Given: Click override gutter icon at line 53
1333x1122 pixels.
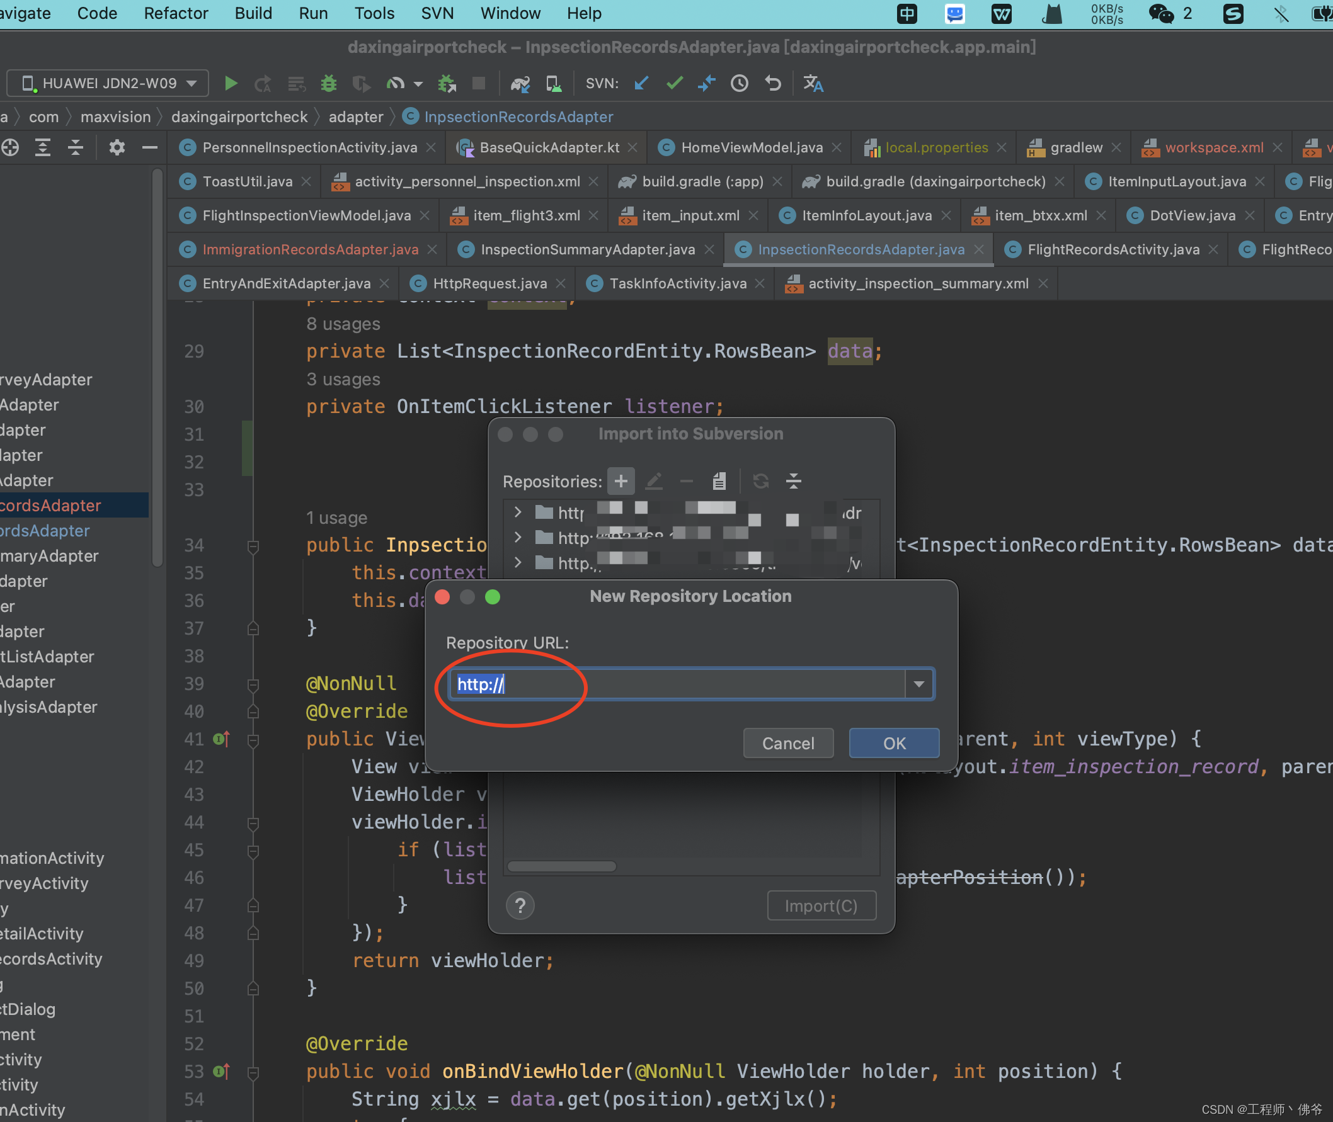Looking at the screenshot, I should [220, 1072].
